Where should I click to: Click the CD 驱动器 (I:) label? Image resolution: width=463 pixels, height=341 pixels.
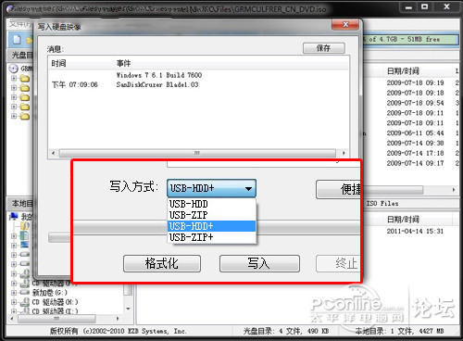coord(55,310)
